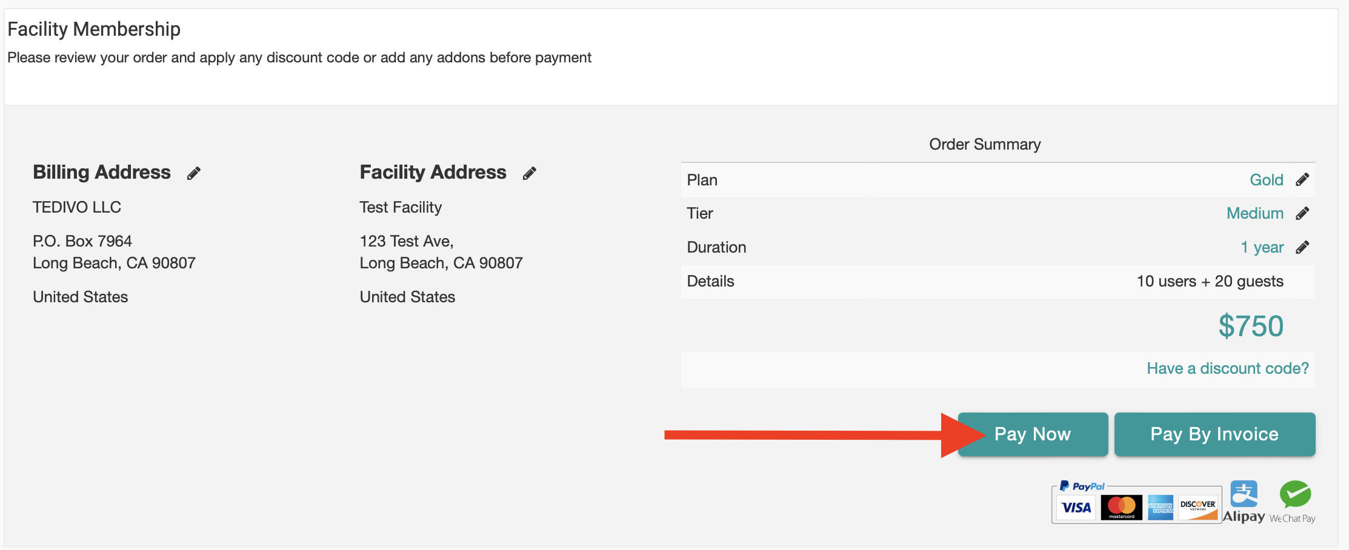This screenshot has width=1349, height=550.
Task: Edit the Billing Address with pencil icon
Action: click(193, 174)
